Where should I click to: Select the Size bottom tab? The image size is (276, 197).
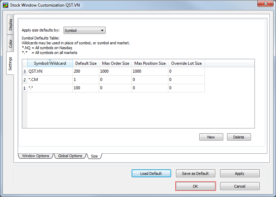[94, 156]
